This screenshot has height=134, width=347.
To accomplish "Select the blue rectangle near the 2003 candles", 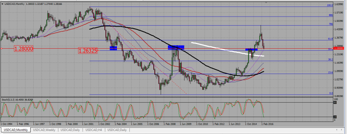I will click(113, 48).
